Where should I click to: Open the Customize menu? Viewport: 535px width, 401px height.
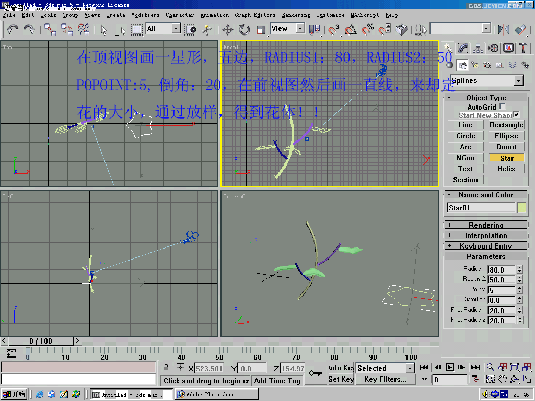coord(330,15)
